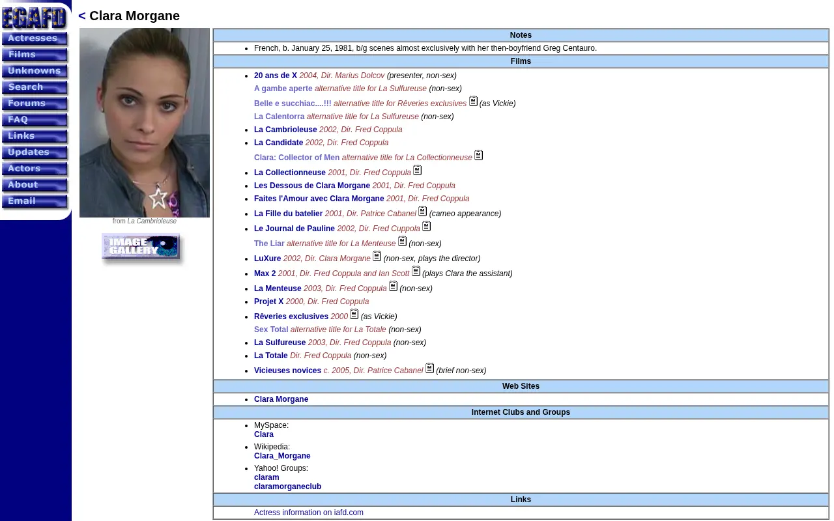This screenshot has width=834, height=521.
Task: Open notes icon for LuXure
Action: pos(377,257)
